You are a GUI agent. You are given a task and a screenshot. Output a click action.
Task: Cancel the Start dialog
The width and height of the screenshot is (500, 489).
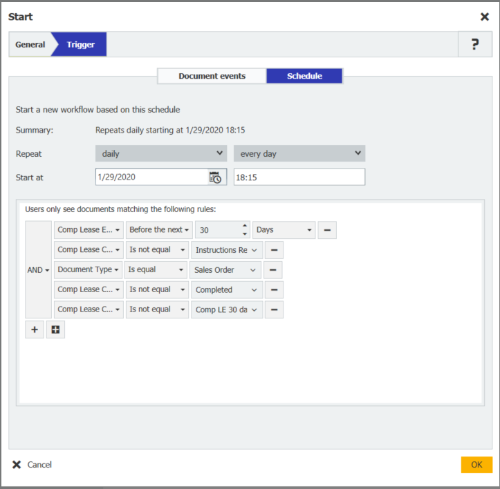coord(33,465)
